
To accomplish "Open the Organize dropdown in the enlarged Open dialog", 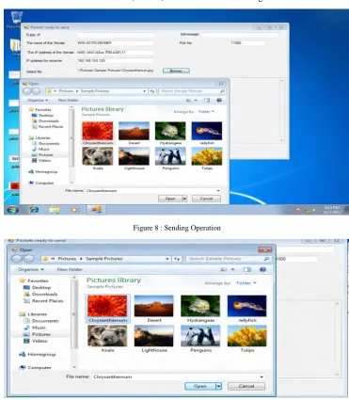I will click(31, 269).
